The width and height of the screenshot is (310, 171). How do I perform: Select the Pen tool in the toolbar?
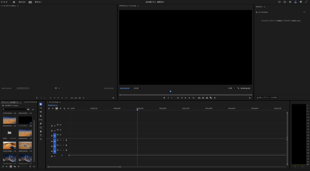[x=41, y=123]
